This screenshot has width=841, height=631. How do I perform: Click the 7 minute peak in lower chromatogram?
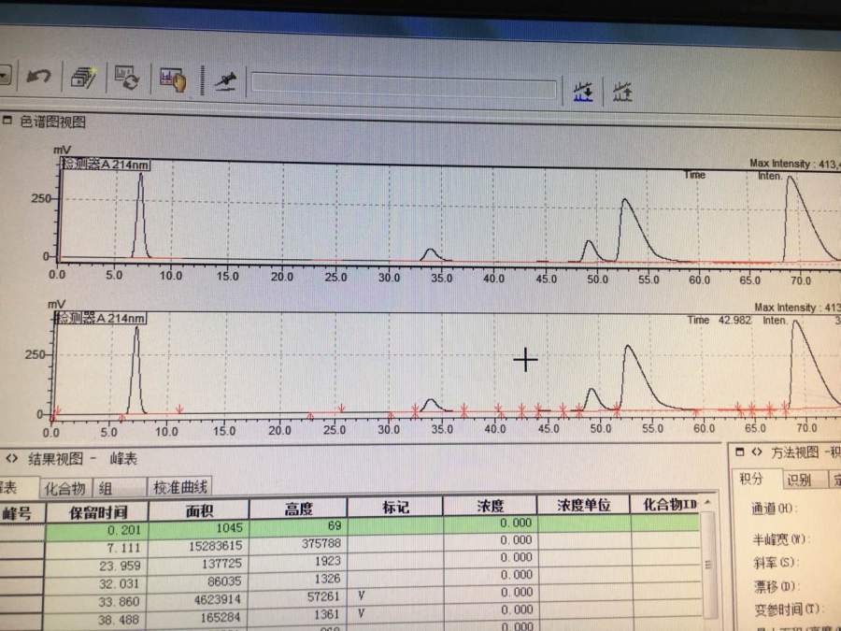136,370
